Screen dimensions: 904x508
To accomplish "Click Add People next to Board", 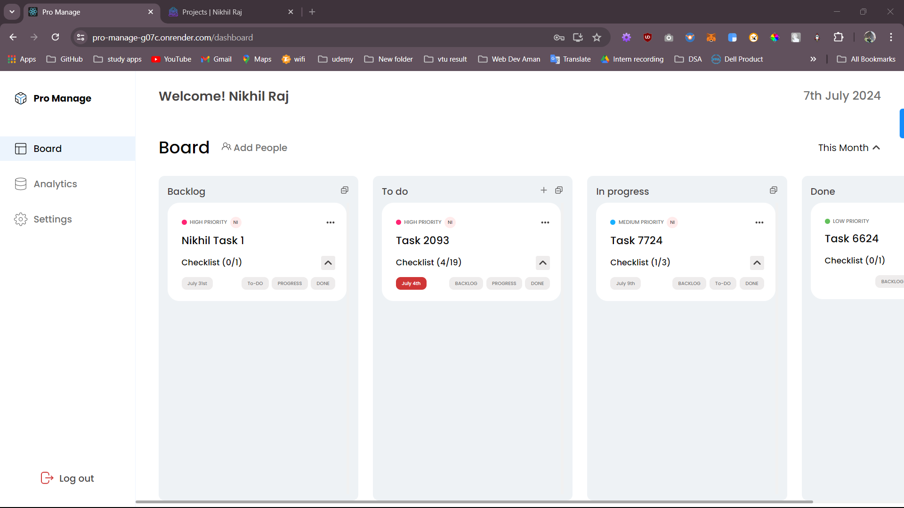I will pyautogui.click(x=254, y=147).
